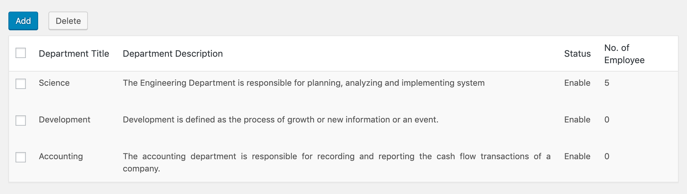Click the Development row description text
The width and height of the screenshot is (687, 194).
[x=280, y=120]
